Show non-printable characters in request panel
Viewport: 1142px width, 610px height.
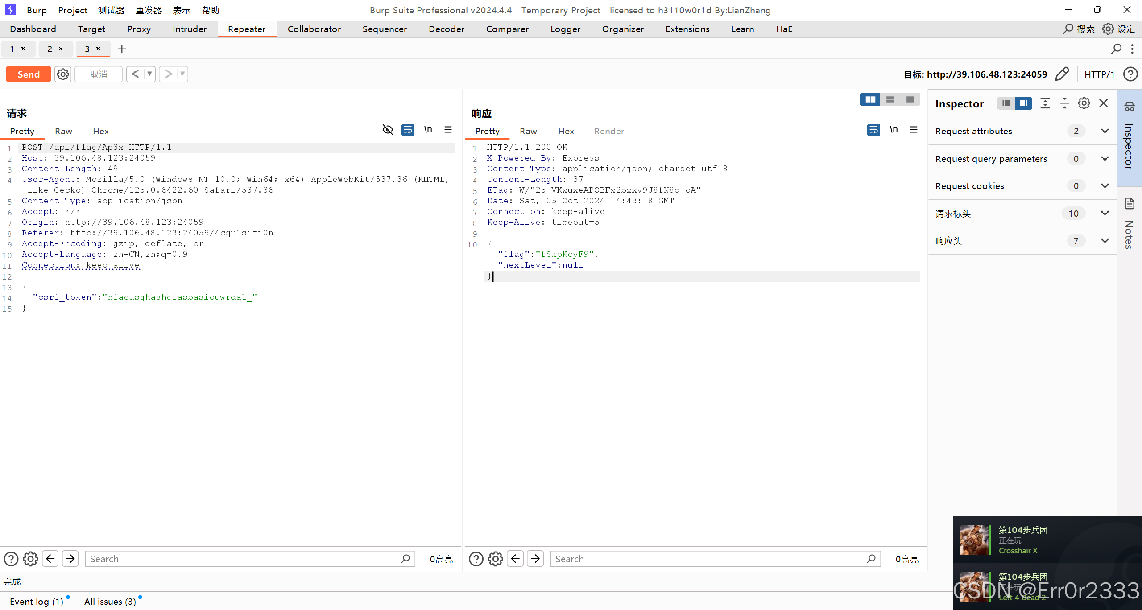(x=428, y=130)
